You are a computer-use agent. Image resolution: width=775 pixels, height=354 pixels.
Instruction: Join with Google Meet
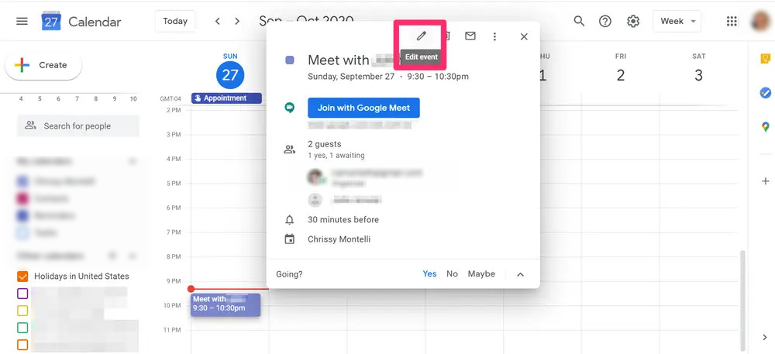point(363,108)
